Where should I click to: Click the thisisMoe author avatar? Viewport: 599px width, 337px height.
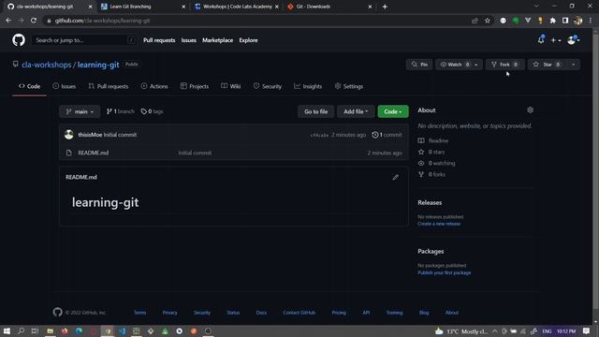(69, 135)
